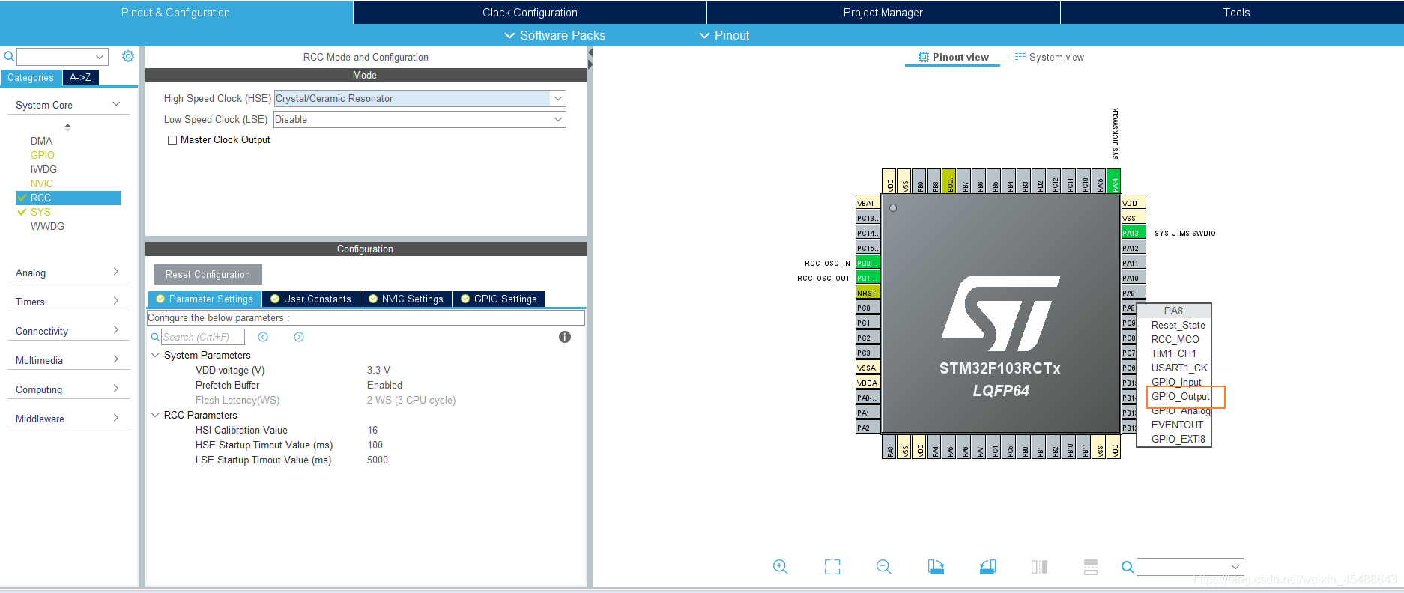Switch to Pinout & Configuration tab
Screen dimensions: 1404x593
(176, 13)
